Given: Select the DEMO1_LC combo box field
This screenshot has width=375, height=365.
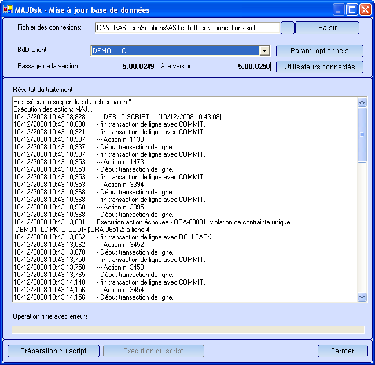Looking at the screenshot, I should coord(180,51).
